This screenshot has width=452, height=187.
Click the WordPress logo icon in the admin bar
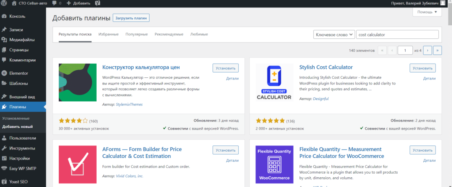click(x=4, y=3)
